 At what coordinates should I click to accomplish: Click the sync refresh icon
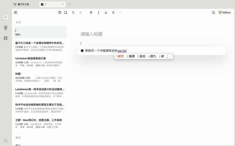click(x=213, y=12)
